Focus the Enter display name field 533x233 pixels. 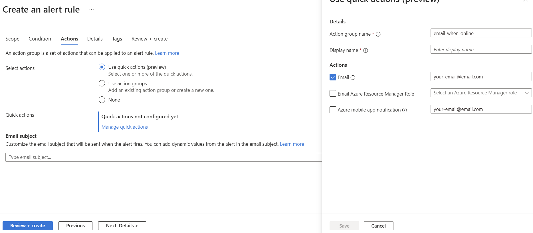tap(481, 50)
